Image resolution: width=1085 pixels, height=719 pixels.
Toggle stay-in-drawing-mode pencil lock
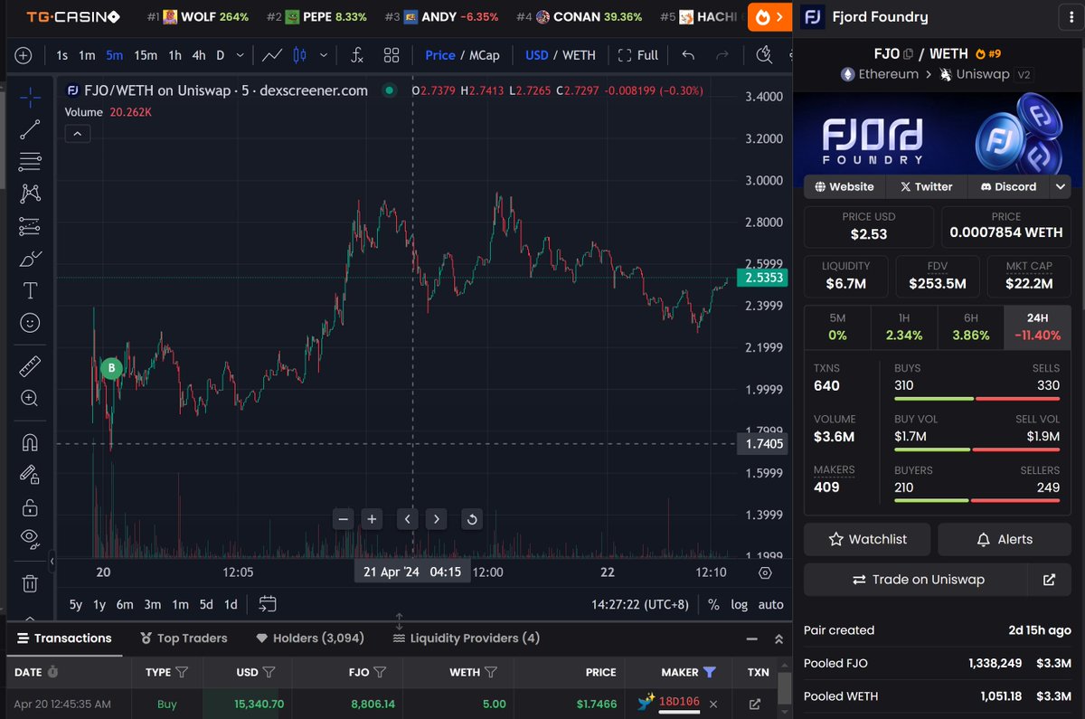coord(30,474)
